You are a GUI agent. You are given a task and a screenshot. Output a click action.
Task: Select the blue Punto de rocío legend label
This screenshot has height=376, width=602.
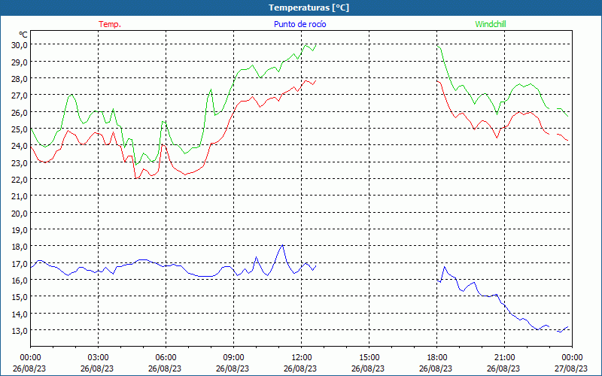click(299, 24)
